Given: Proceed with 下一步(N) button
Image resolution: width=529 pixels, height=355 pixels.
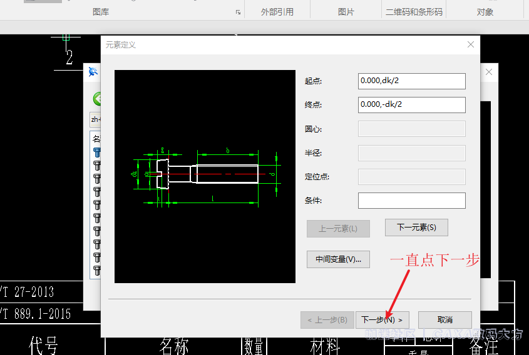Looking at the screenshot, I should pos(382,319).
